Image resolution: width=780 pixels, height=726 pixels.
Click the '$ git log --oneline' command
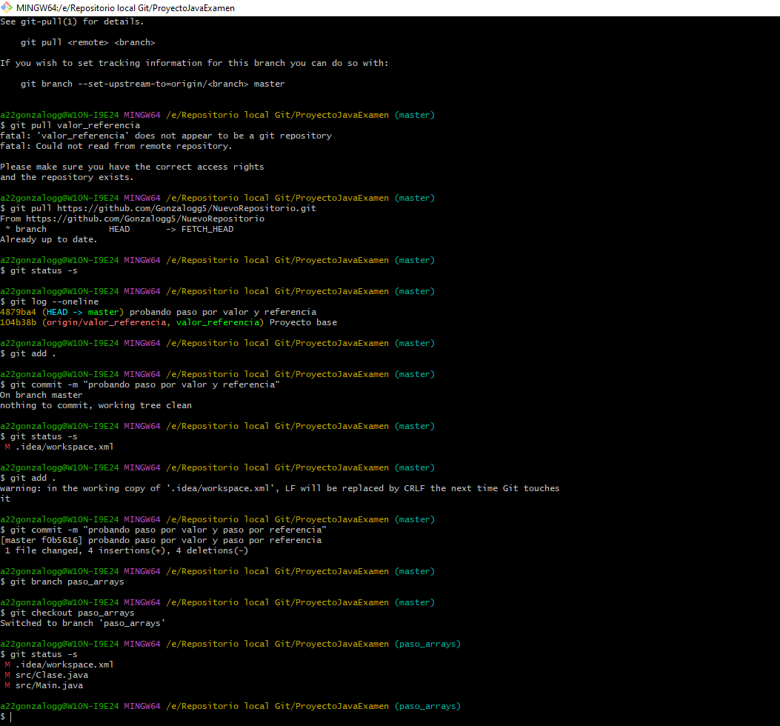pos(49,302)
